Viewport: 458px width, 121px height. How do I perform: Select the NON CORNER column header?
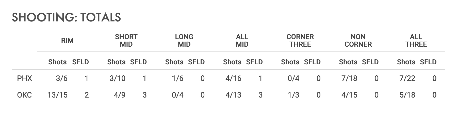point(358,41)
